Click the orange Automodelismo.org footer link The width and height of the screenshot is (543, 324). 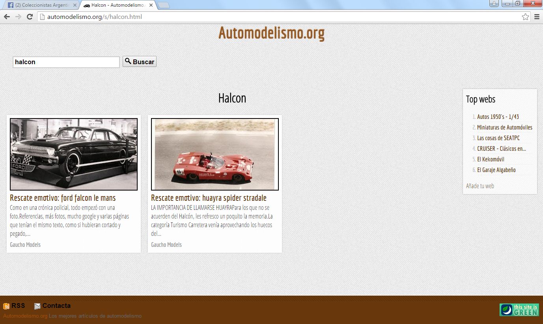tap(25, 316)
